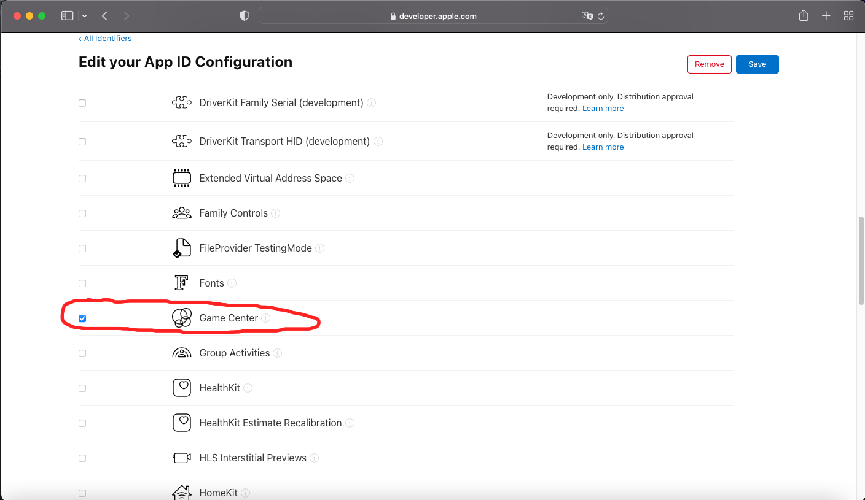Click the DriverKit Family Serial puzzle icon
Viewport: 865px width, 500px height.
click(182, 102)
